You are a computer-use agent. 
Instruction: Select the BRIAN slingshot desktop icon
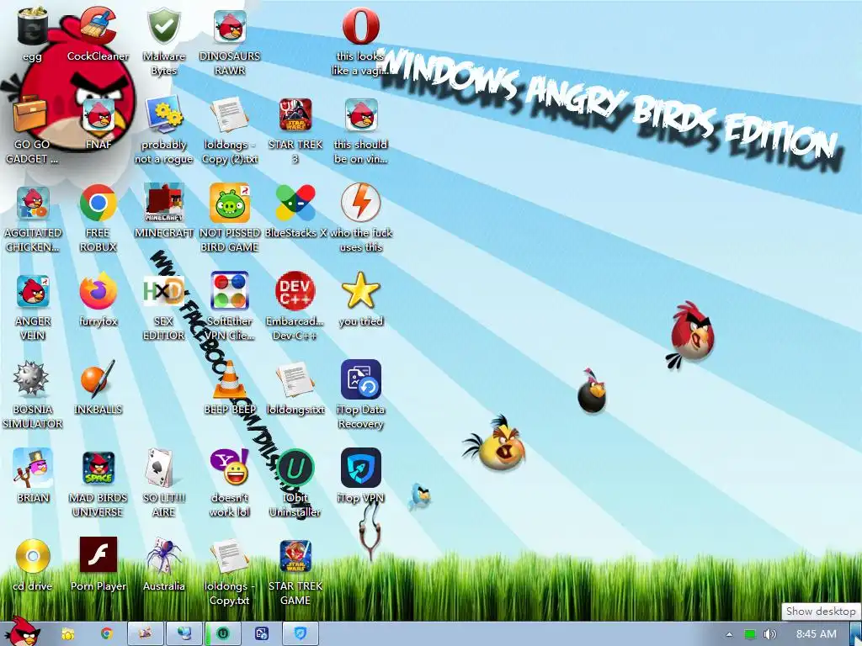pyautogui.click(x=33, y=468)
